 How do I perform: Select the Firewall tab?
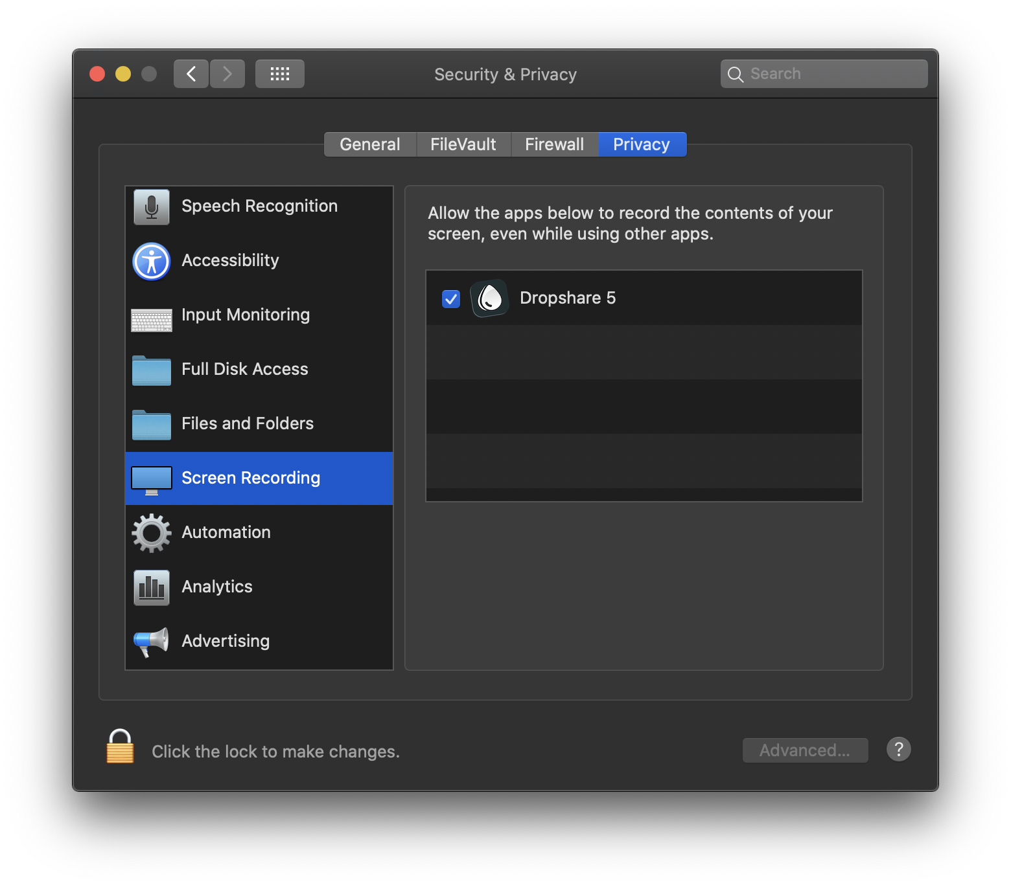[x=554, y=144]
